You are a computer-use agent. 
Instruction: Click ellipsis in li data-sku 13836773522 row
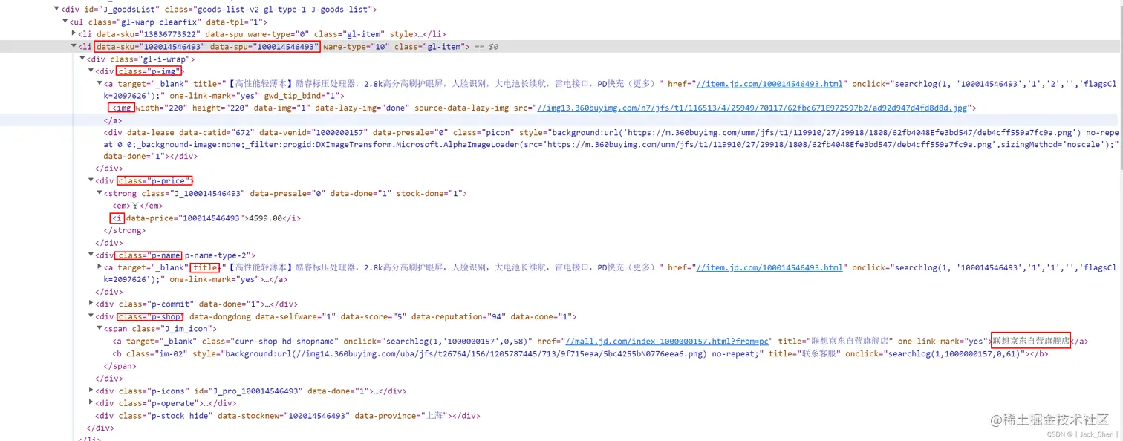coord(420,34)
